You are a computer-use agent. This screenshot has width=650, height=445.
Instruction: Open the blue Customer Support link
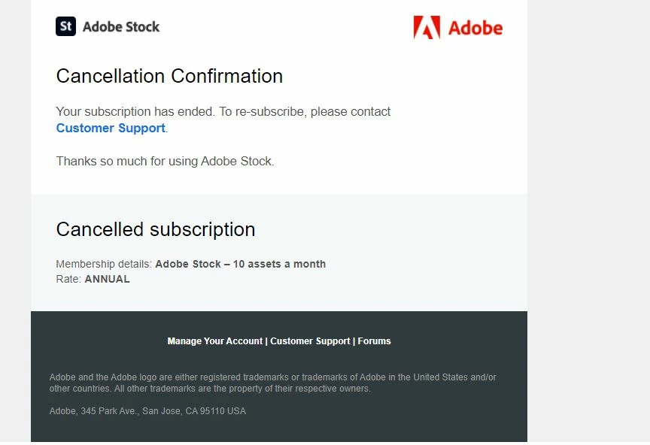coord(111,128)
